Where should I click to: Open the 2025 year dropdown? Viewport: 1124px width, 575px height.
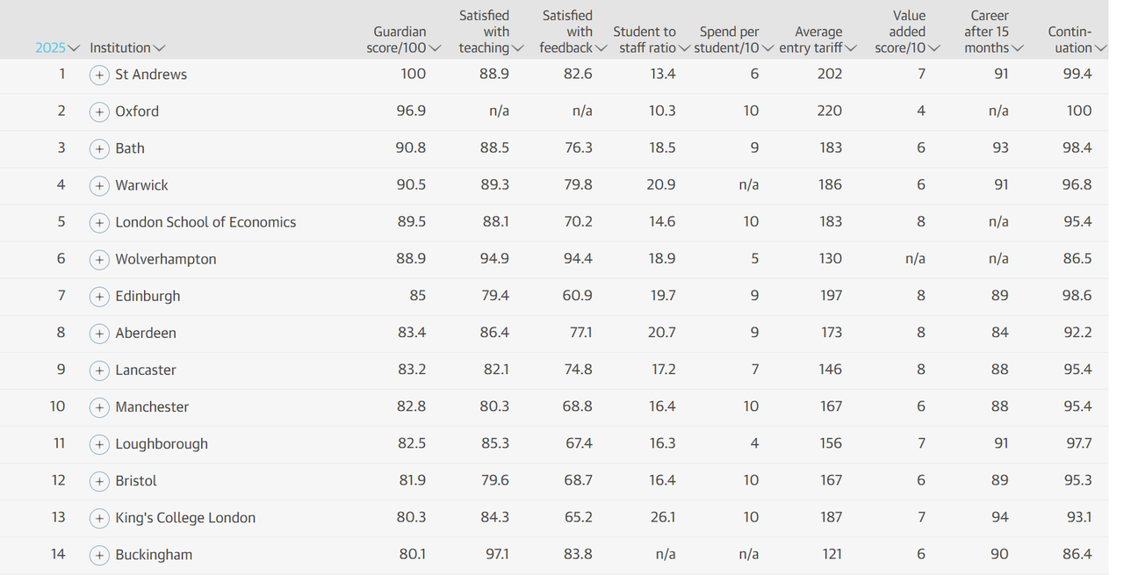(x=57, y=48)
